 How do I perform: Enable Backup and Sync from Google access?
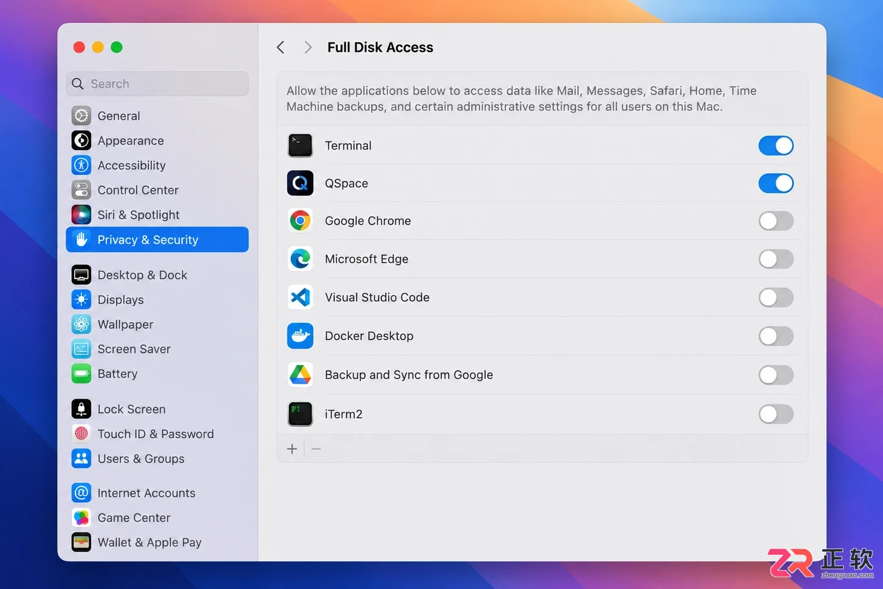coord(776,375)
